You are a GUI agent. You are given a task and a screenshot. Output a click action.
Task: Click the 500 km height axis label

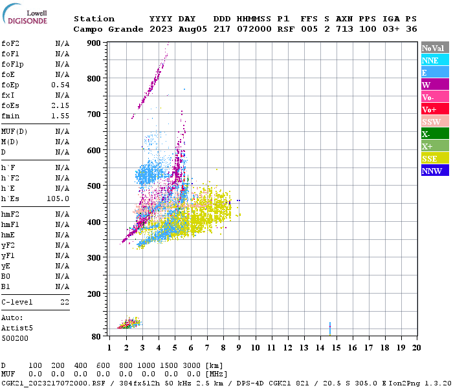pos(94,186)
